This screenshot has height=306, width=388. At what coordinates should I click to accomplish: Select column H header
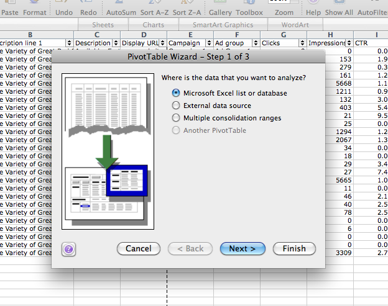330,35
